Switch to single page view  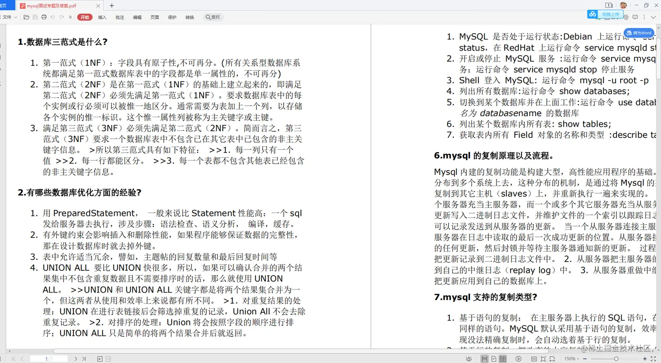point(494,359)
